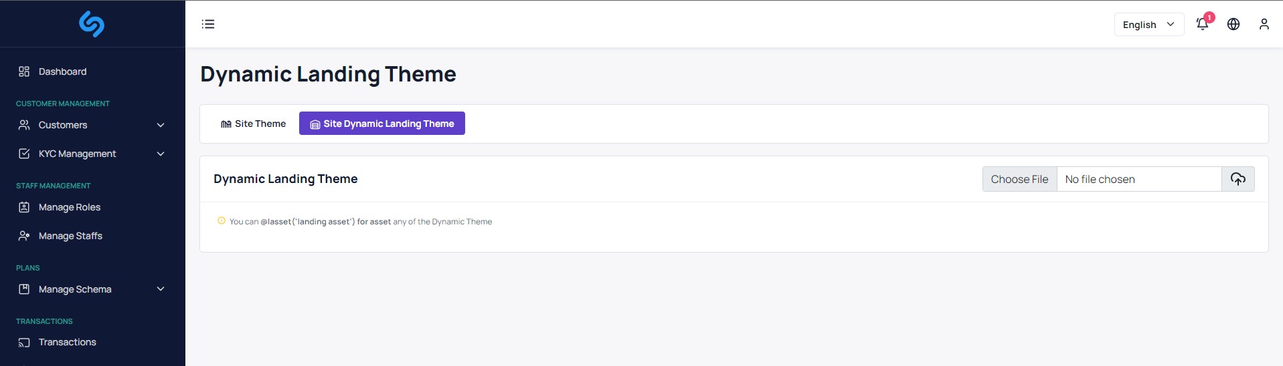Open the user profile icon
Screen dimensions: 1283x366
tap(1264, 24)
